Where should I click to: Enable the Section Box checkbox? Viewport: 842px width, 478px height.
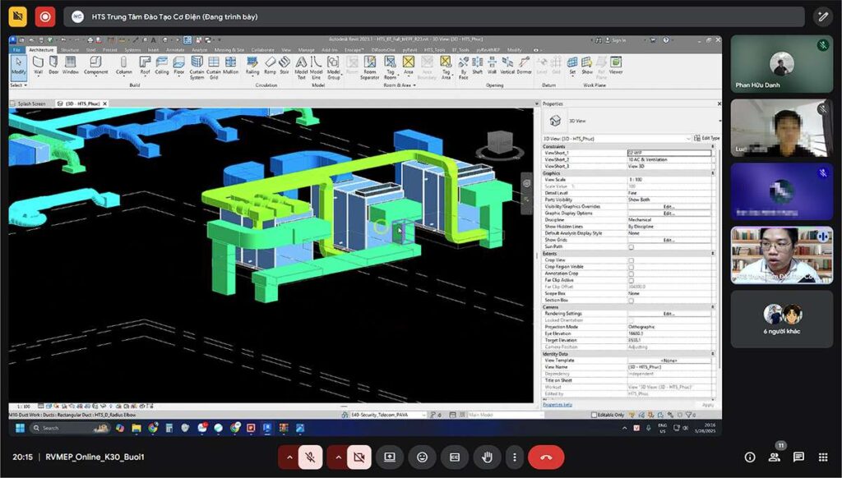[631, 301]
